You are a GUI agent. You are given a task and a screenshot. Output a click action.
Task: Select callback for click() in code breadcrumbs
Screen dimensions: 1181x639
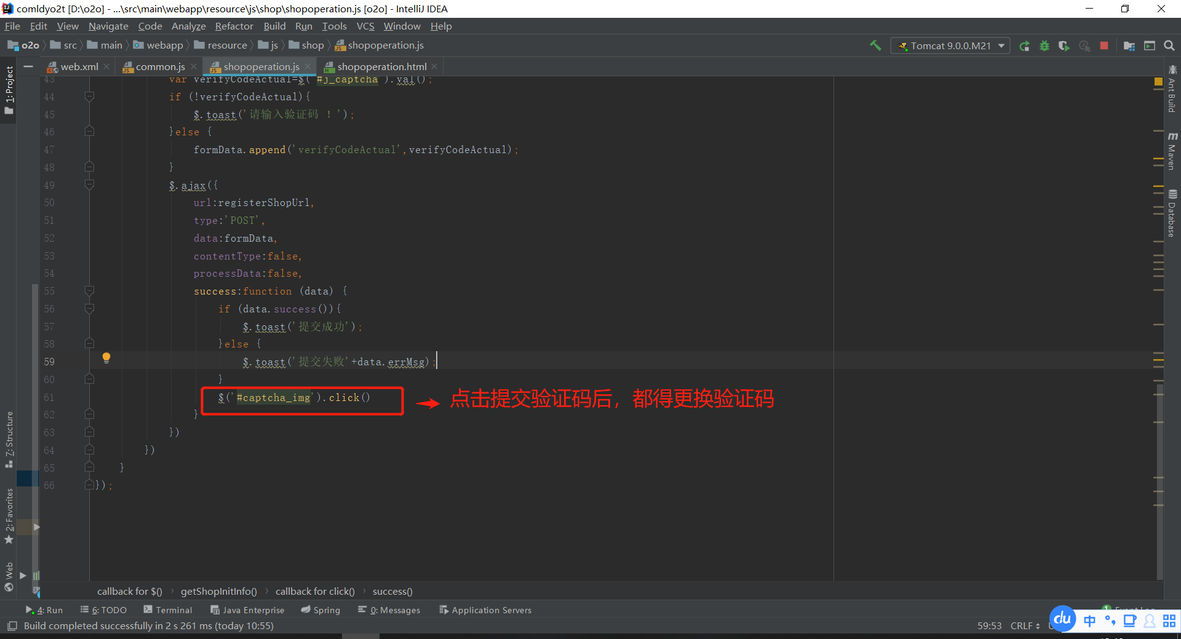click(x=315, y=591)
